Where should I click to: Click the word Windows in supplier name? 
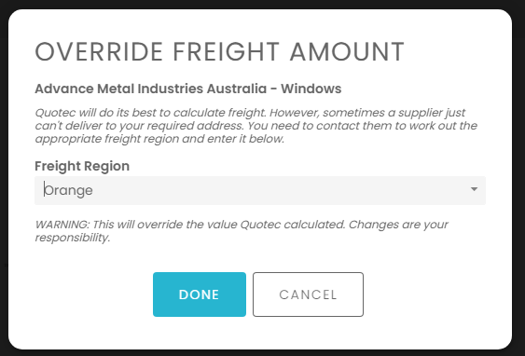click(x=311, y=89)
